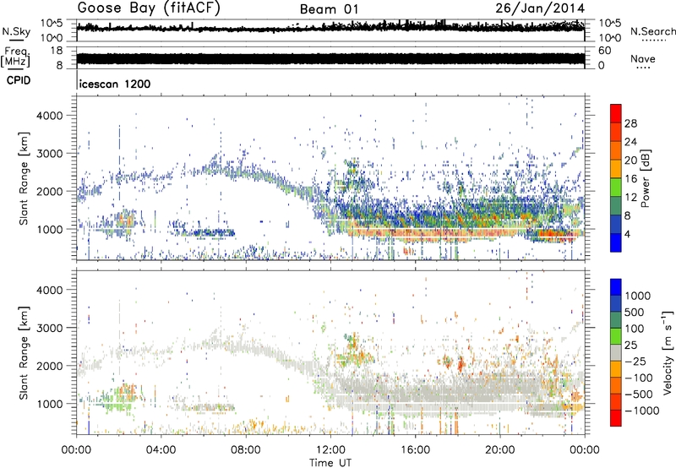
Task: Click the "Goose Bay (fitACF)" plot title
Action: (149, 8)
